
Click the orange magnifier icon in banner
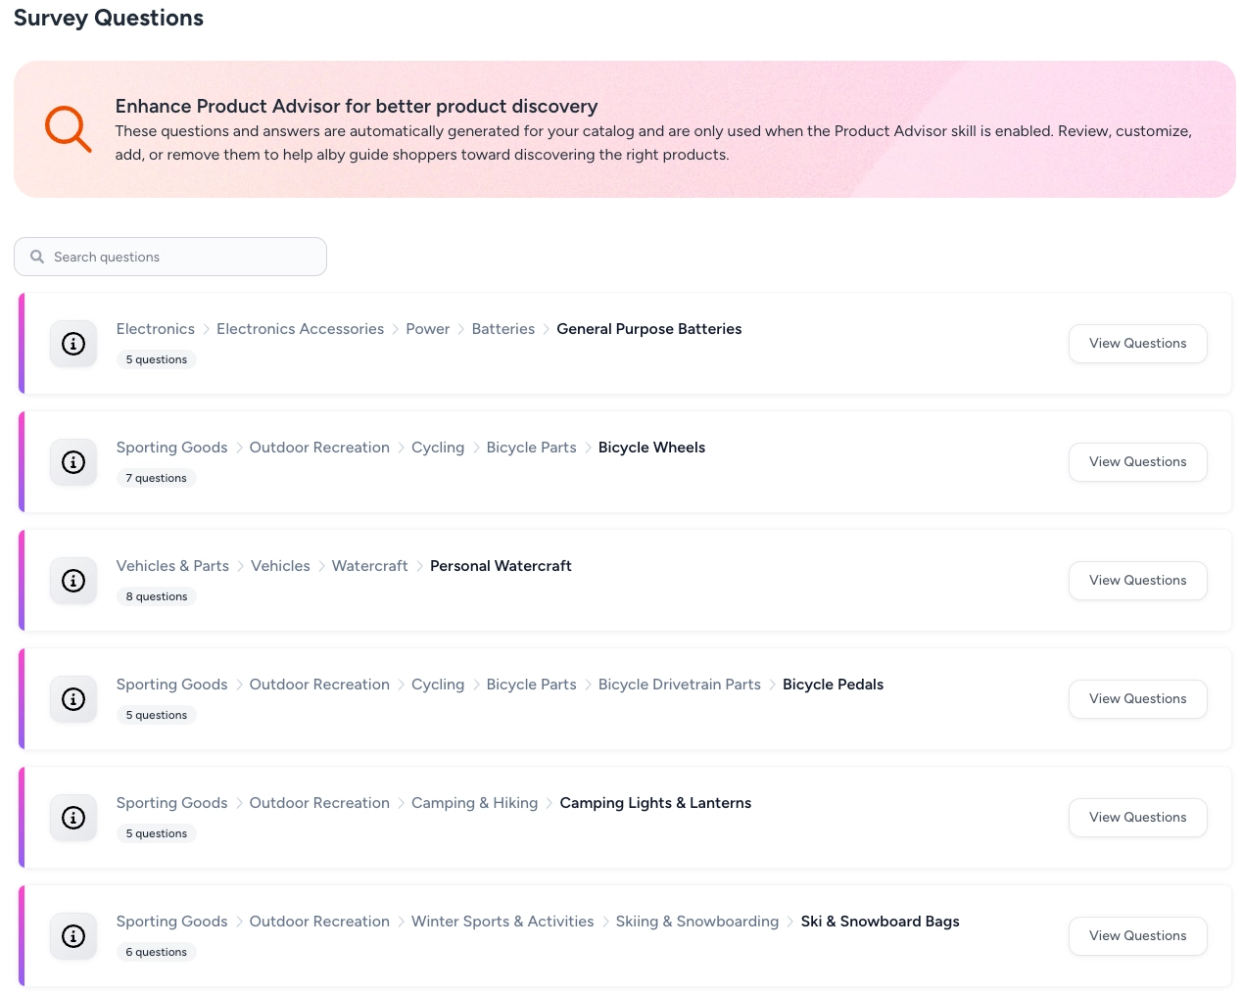[69, 129]
